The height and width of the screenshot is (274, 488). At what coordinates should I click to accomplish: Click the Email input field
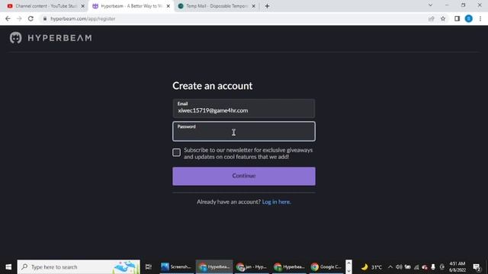(x=244, y=108)
